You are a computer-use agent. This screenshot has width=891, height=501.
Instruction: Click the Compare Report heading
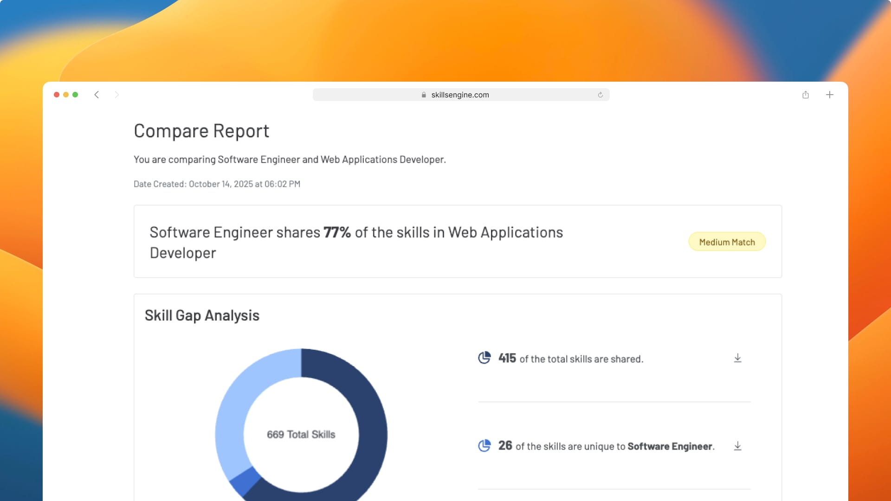coord(201,131)
